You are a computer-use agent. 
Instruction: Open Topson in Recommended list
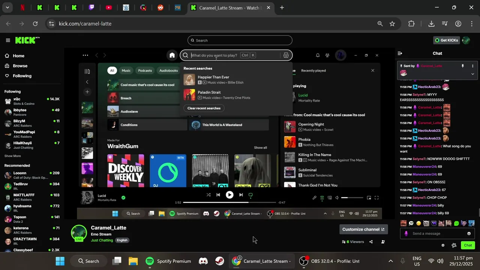(32, 219)
